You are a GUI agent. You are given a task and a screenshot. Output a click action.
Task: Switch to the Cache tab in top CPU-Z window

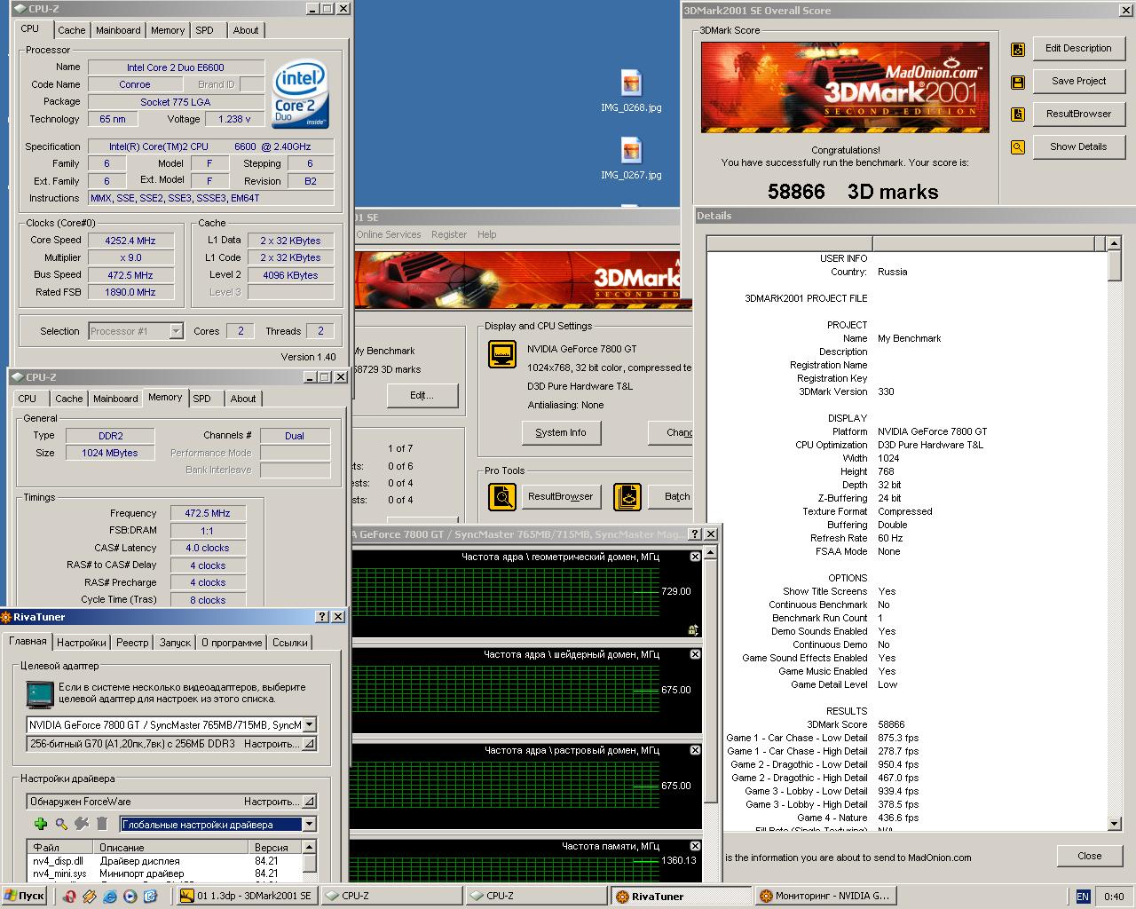(x=72, y=30)
